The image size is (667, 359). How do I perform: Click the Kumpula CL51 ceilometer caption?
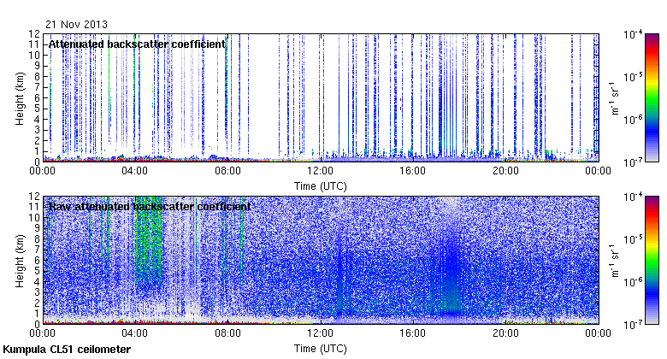pyautogui.click(x=67, y=350)
